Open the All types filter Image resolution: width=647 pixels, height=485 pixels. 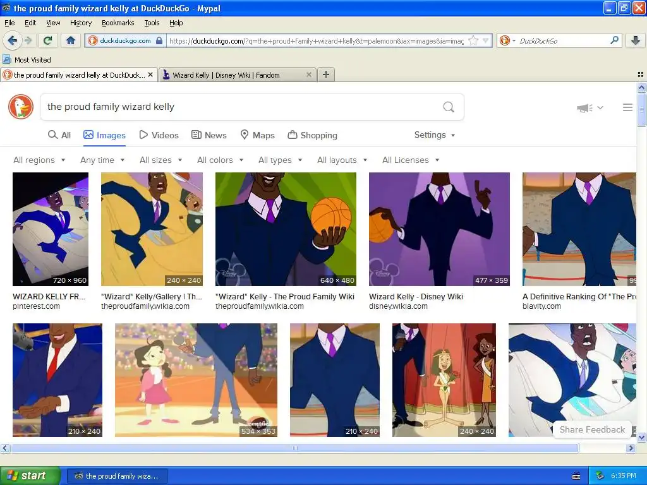click(x=280, y=160)
